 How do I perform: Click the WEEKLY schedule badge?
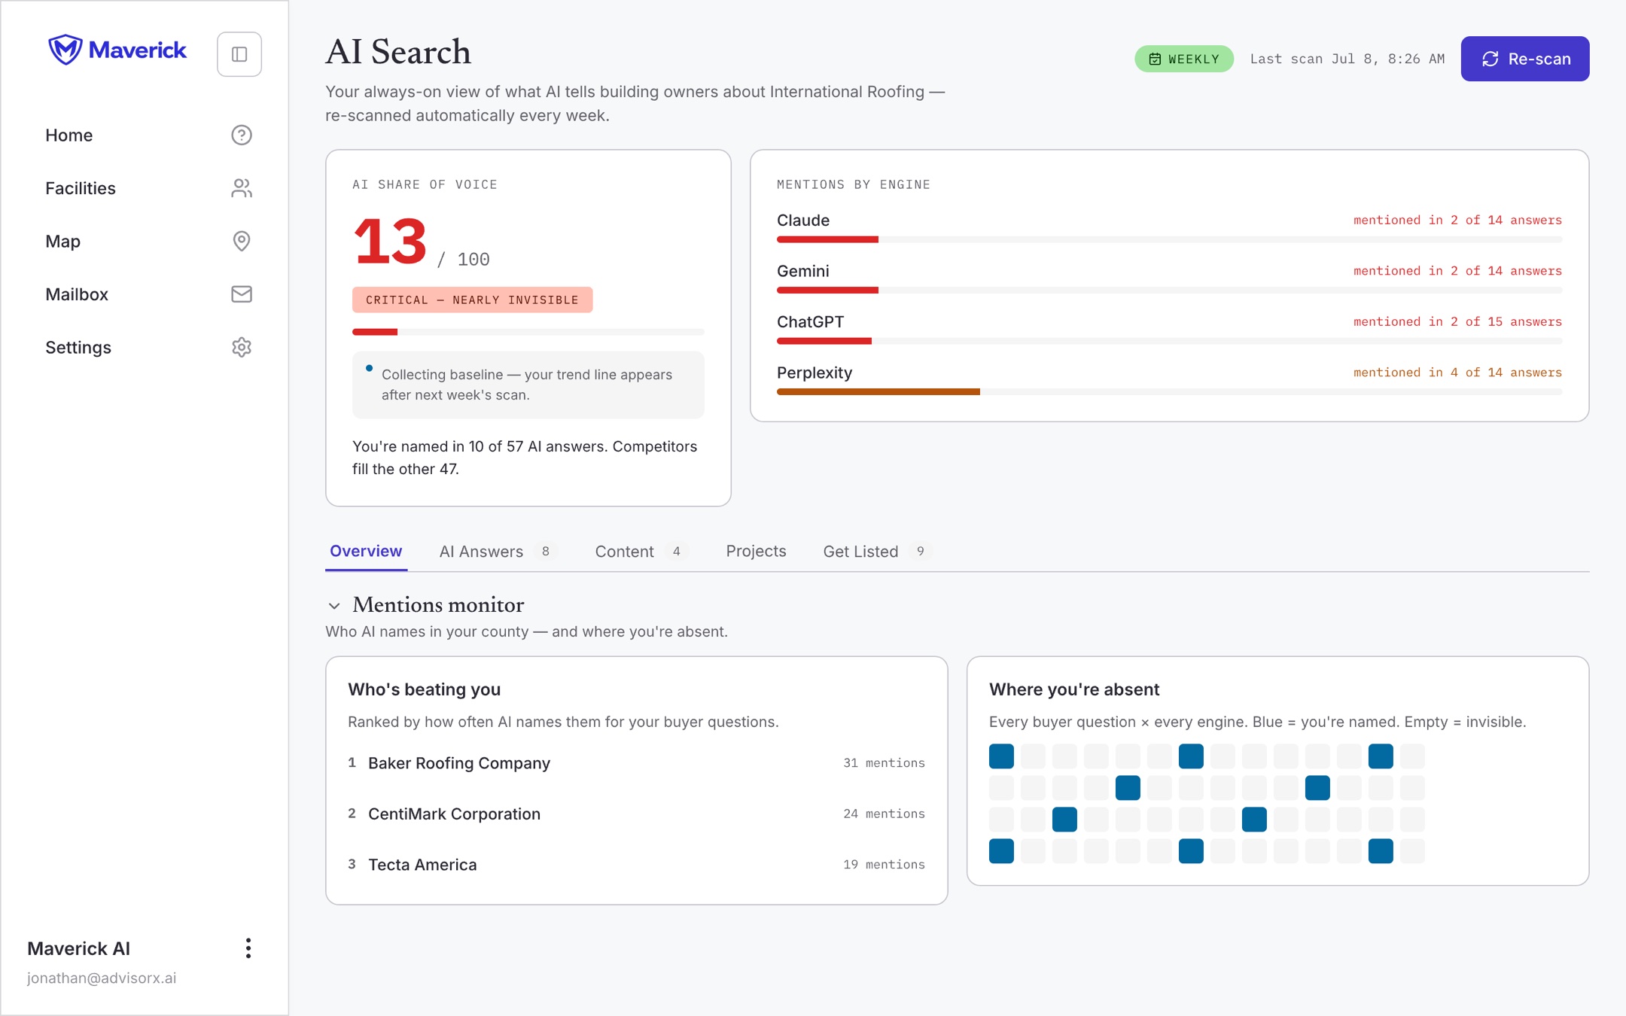coord(1183,59)
